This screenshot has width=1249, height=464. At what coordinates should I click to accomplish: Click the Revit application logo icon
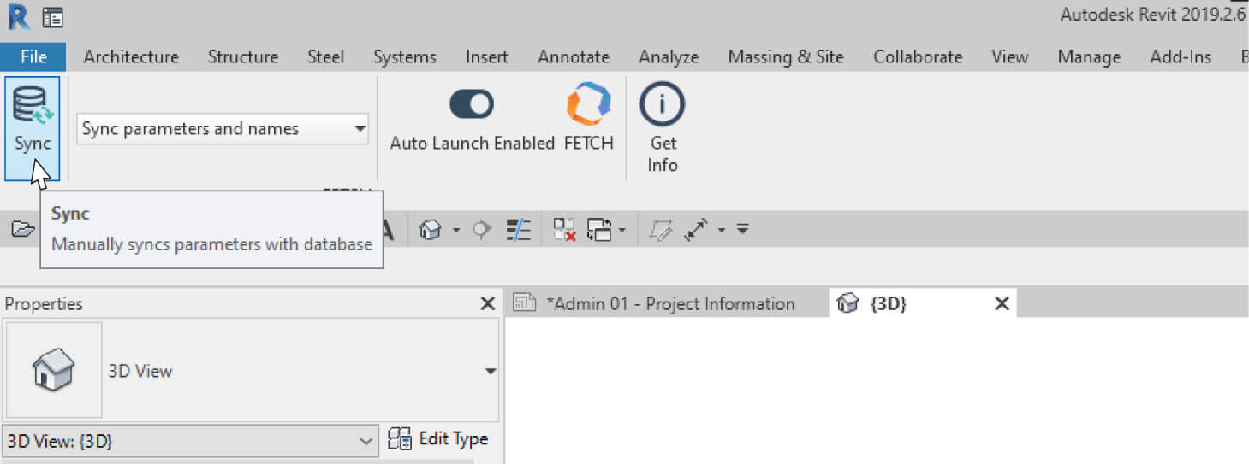(17, 16)
